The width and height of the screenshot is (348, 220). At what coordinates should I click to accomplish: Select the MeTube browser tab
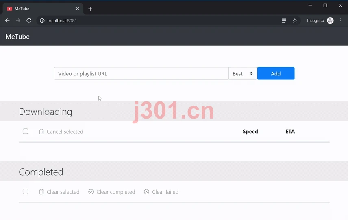(43, 9)
